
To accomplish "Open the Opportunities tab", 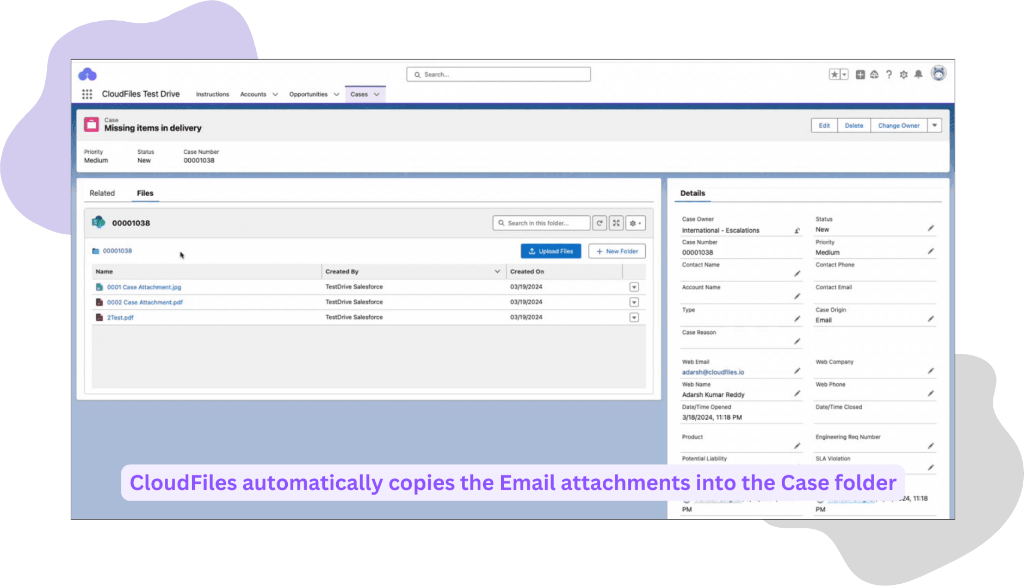I will [308, 94].
